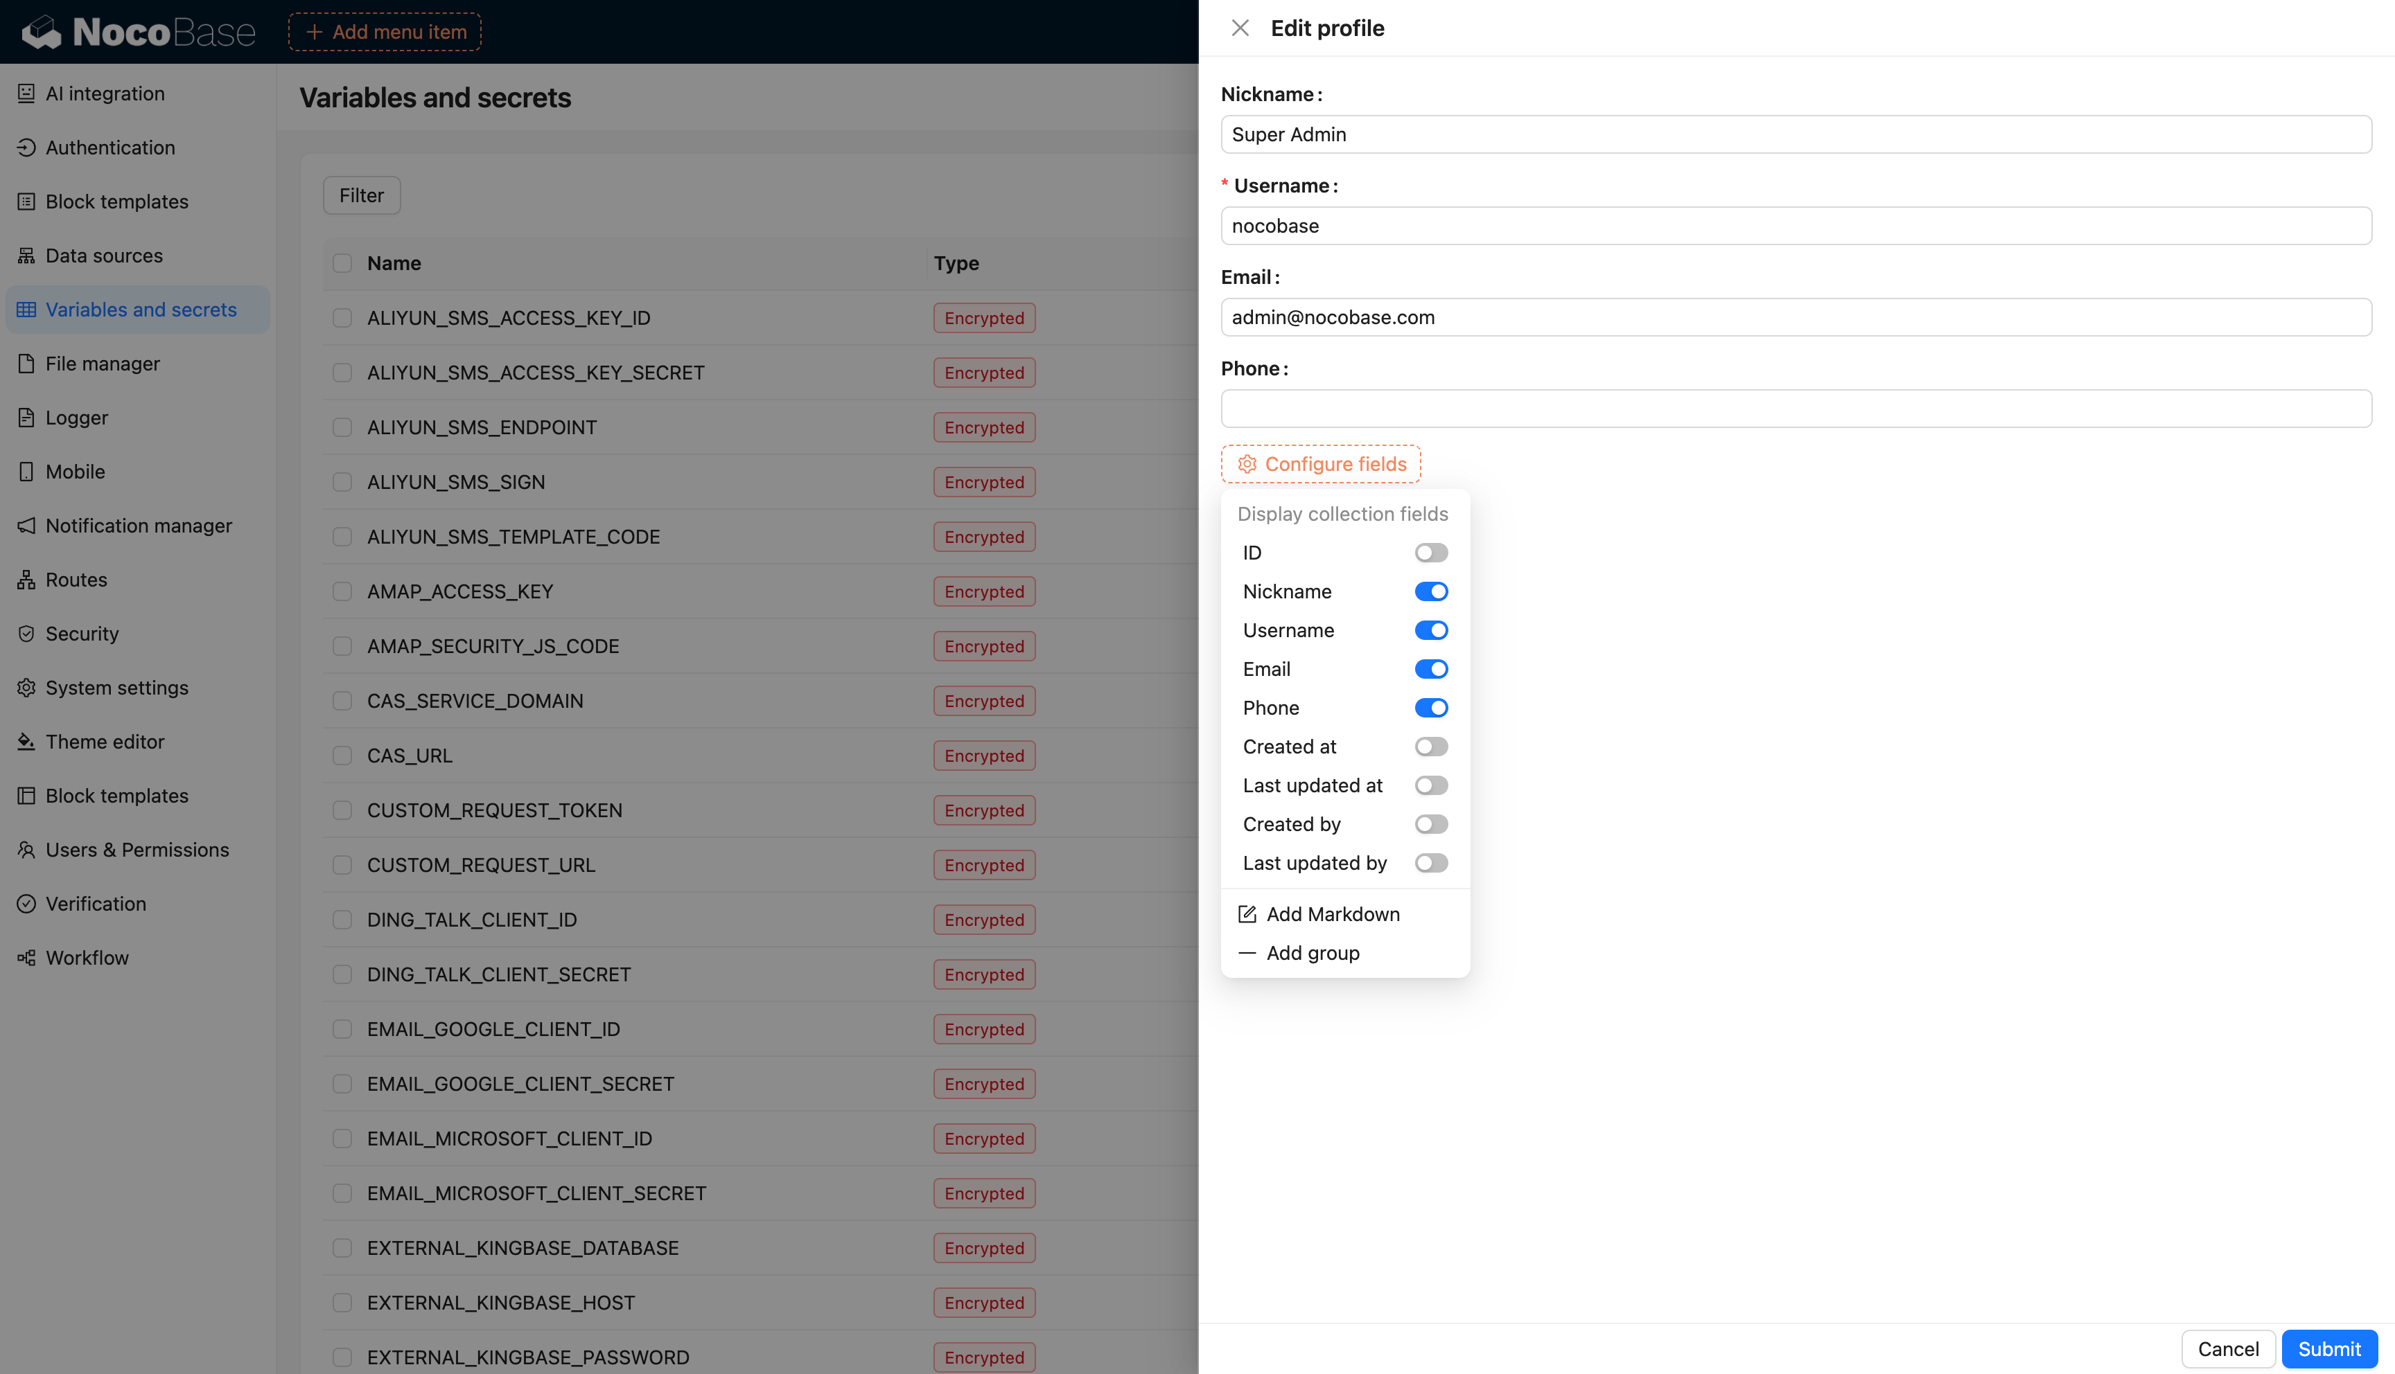Open the System settings page
This screenshot has width=2395, height=1374.
(x=138, y=688)
